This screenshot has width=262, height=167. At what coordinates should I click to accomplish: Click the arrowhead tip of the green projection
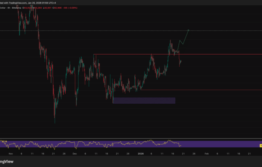(x=189, y=30)
